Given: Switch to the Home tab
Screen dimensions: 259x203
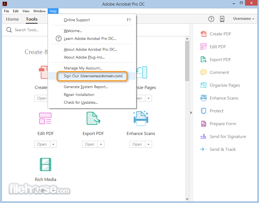Looking at the screenshot, I should point(12,19).
